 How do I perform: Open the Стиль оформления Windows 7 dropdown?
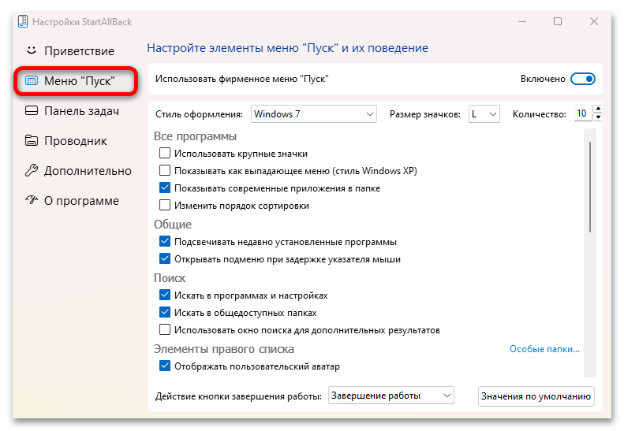[314, 114]
